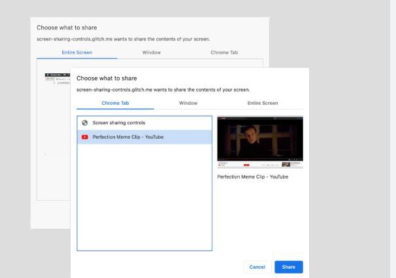Choose Chrome Tab in the background dialog
This screenshot has width=396, height=278.
pos(224,52)
